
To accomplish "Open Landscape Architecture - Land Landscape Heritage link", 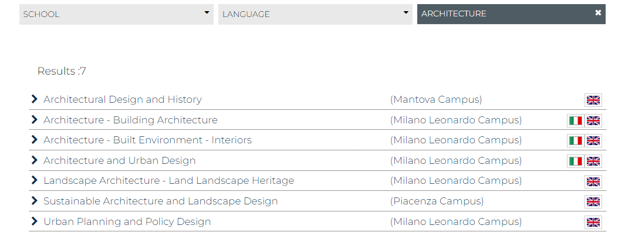I will click(x=168, y=181).
